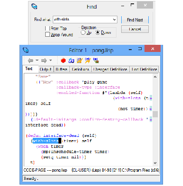This screenshot has height=186, width=183.
Task: Select the Up direction radio button
Action: coord(83,32)
